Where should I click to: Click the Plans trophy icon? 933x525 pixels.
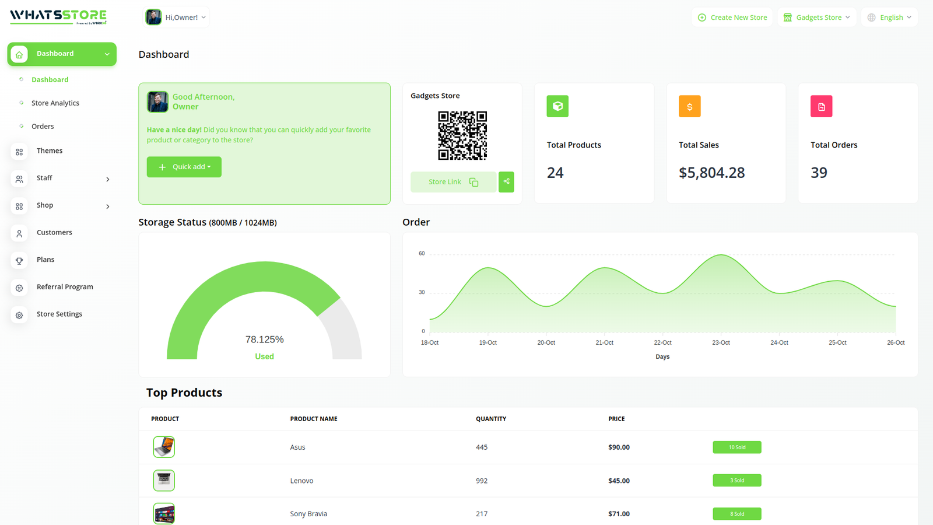coord(19,260)
